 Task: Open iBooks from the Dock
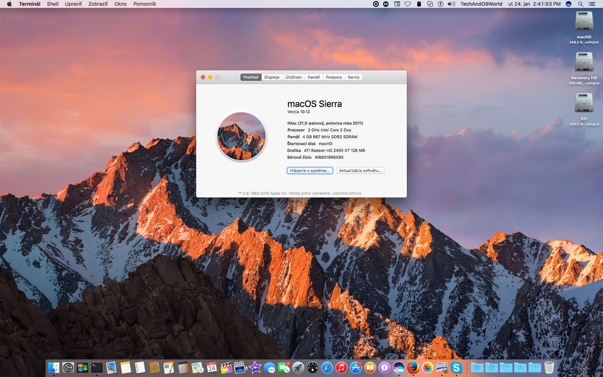370,368
